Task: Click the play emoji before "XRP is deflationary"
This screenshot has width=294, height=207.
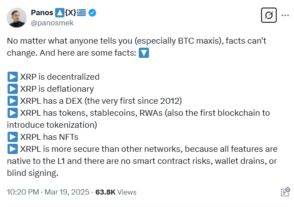Action: pos(12,89)
